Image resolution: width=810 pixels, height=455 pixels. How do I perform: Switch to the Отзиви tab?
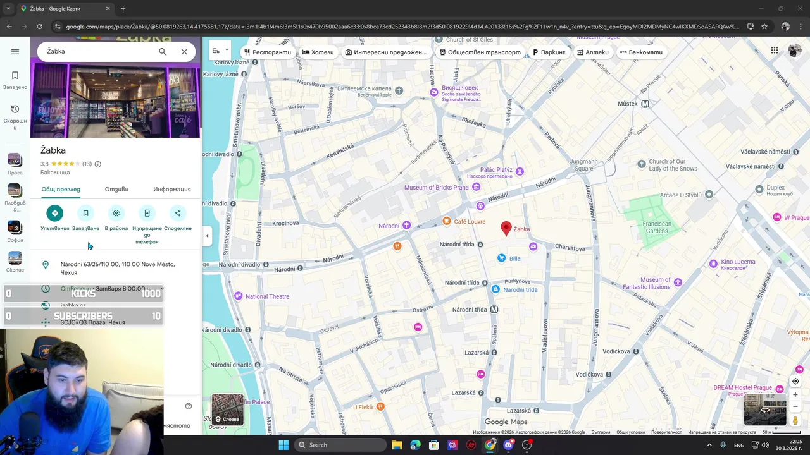[116, 189]
